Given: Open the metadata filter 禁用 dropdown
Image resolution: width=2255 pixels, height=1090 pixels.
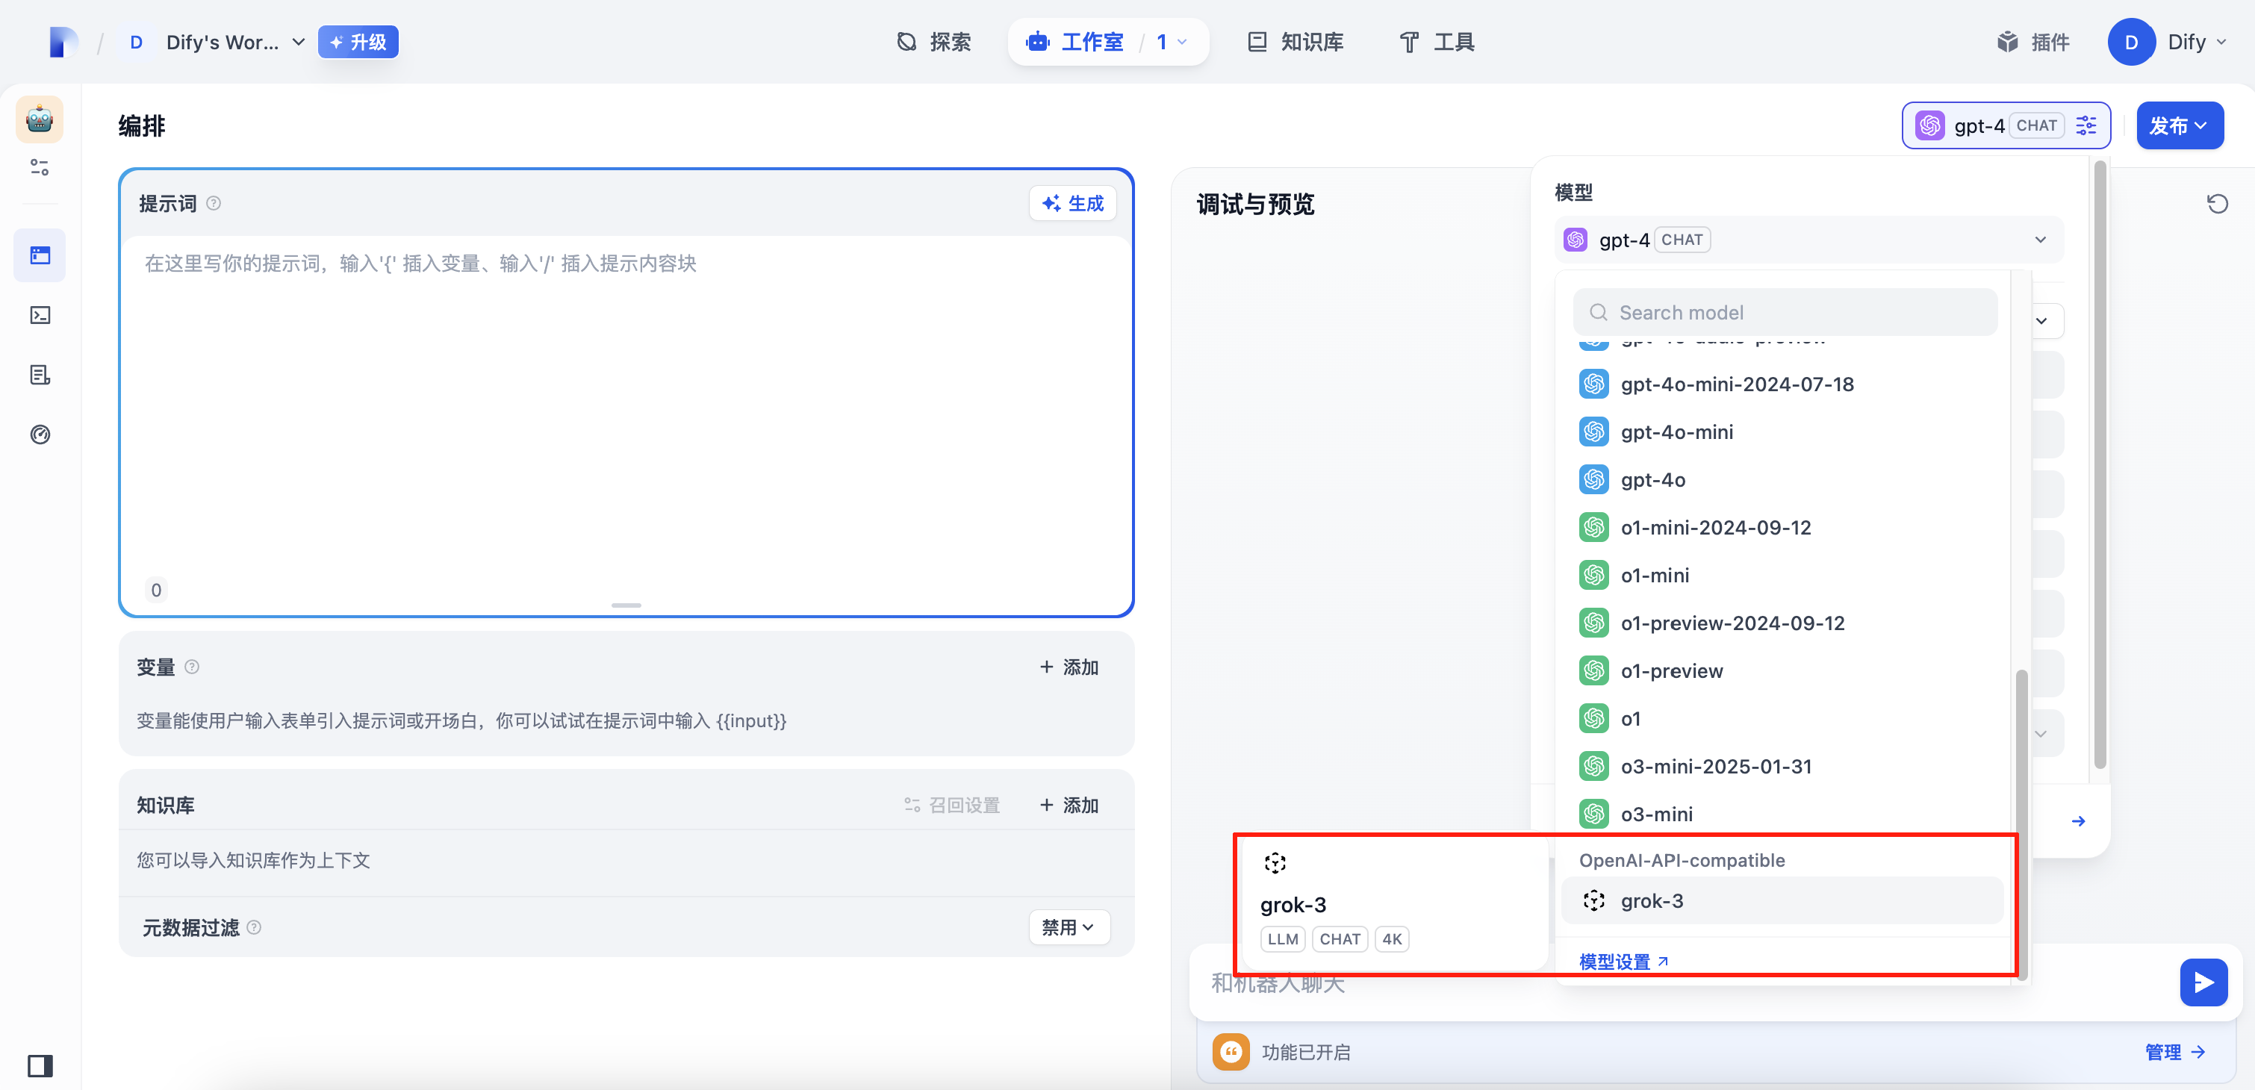Looking at the screenshot, I should click(x=1068, y=927).
